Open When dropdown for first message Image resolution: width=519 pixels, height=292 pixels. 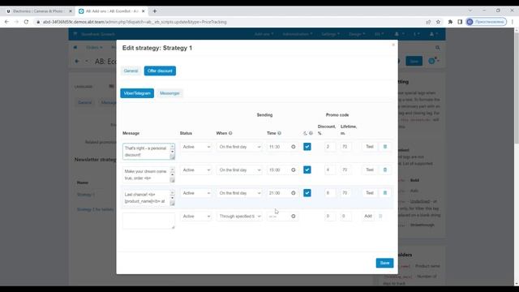239,147
